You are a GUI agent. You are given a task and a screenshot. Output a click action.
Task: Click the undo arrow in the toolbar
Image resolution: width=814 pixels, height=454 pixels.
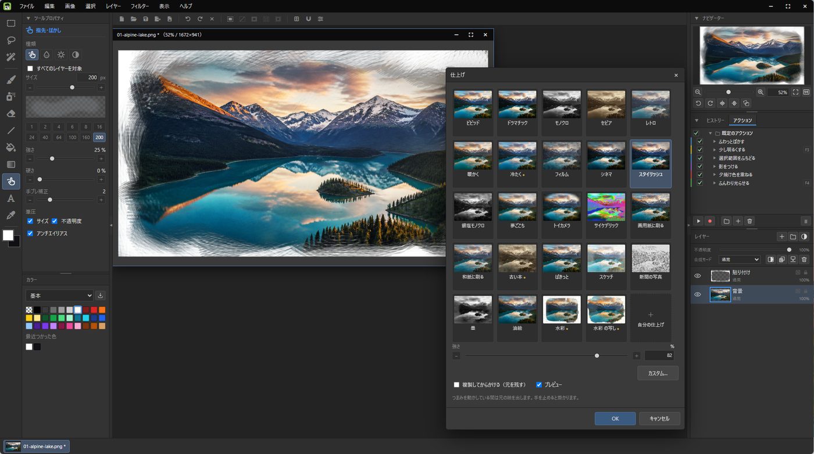pyautogui.click(x=188, y=19)
